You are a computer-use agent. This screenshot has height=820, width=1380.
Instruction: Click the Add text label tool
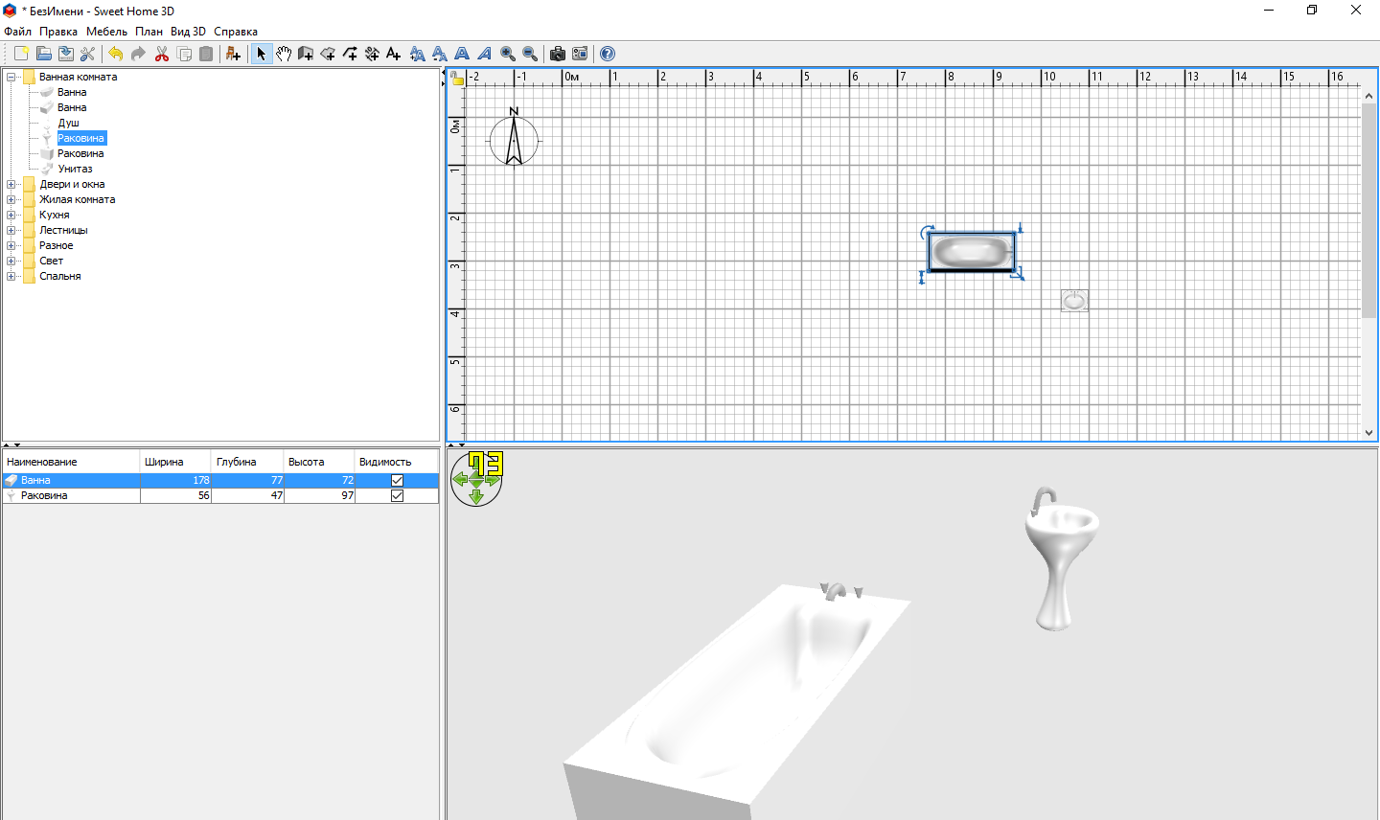pos(393,54)
